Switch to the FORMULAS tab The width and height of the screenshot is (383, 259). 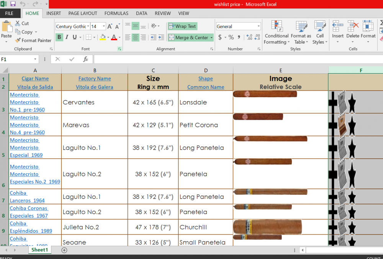click(x=116, y=13)
